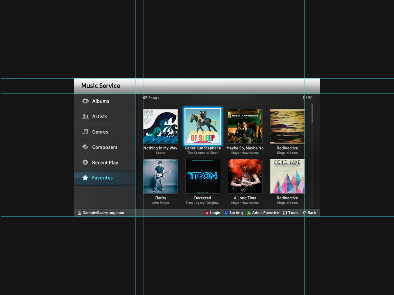Click the Genres music note icon
The height and width of the screenshot is (295, 394).
coord(85,132)
